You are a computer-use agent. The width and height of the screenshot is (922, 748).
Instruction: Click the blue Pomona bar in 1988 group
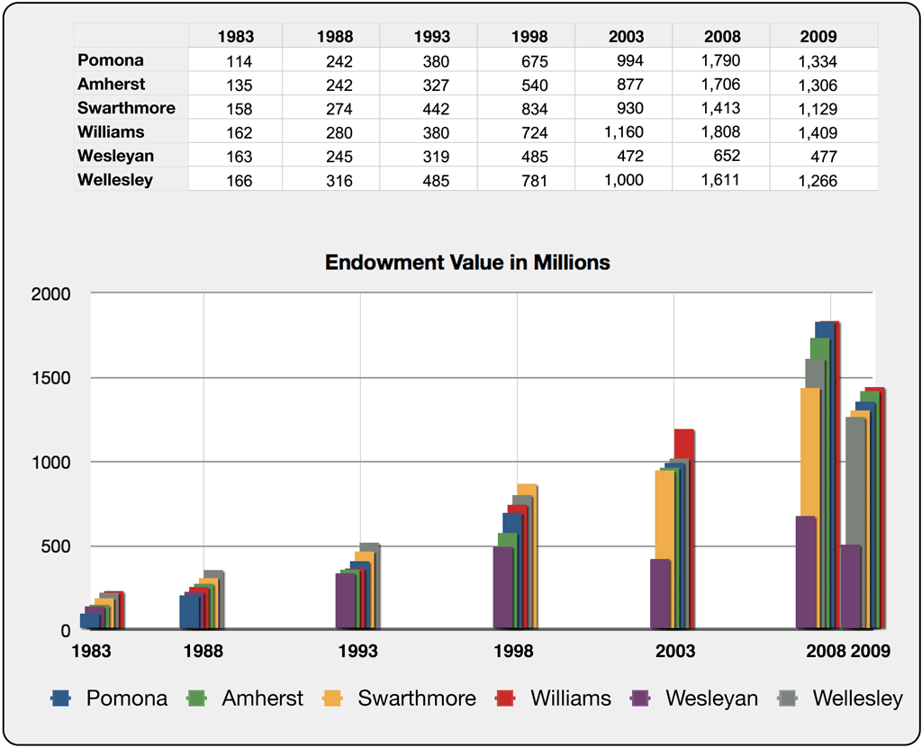(x=189, y=611)
